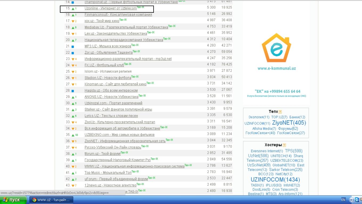Open Lex.uz - Законодательство Узбекистана

(x=116, y=34)
